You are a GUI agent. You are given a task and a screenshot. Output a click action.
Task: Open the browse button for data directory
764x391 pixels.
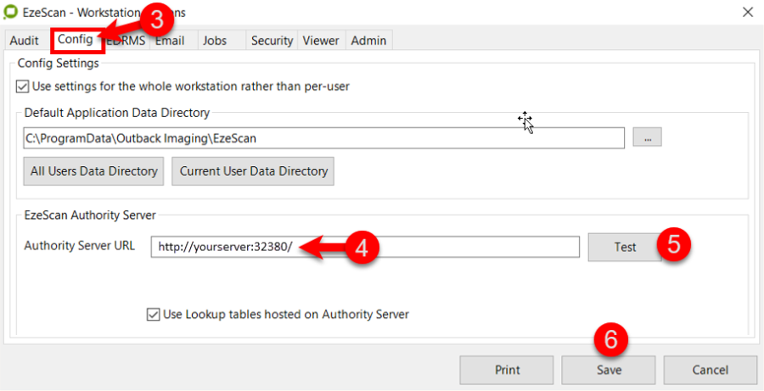pyautogui.click(x=647, y=137)
